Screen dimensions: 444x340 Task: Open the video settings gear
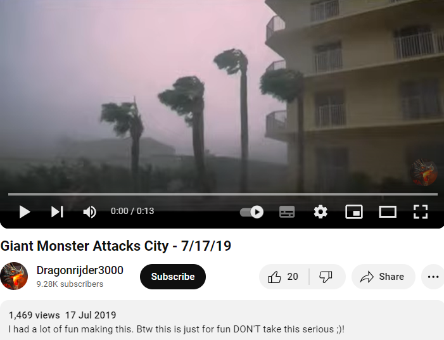point(320,211)
